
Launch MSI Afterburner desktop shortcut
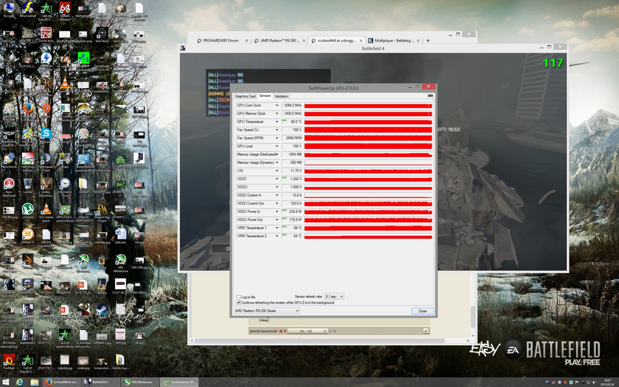121,263
